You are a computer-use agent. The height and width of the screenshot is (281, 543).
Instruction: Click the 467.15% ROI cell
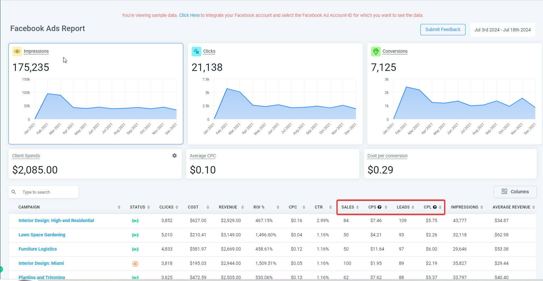[x=264, y=220]
